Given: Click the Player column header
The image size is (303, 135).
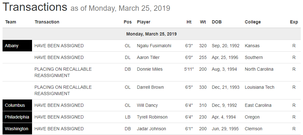Looking at the screenshot, I should click(x=143, y=22).
